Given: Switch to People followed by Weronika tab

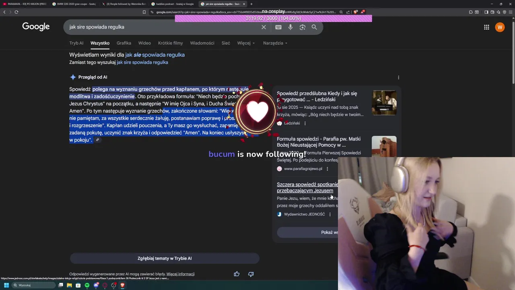Looking at the screenshot, I should (x=124, y=4).
